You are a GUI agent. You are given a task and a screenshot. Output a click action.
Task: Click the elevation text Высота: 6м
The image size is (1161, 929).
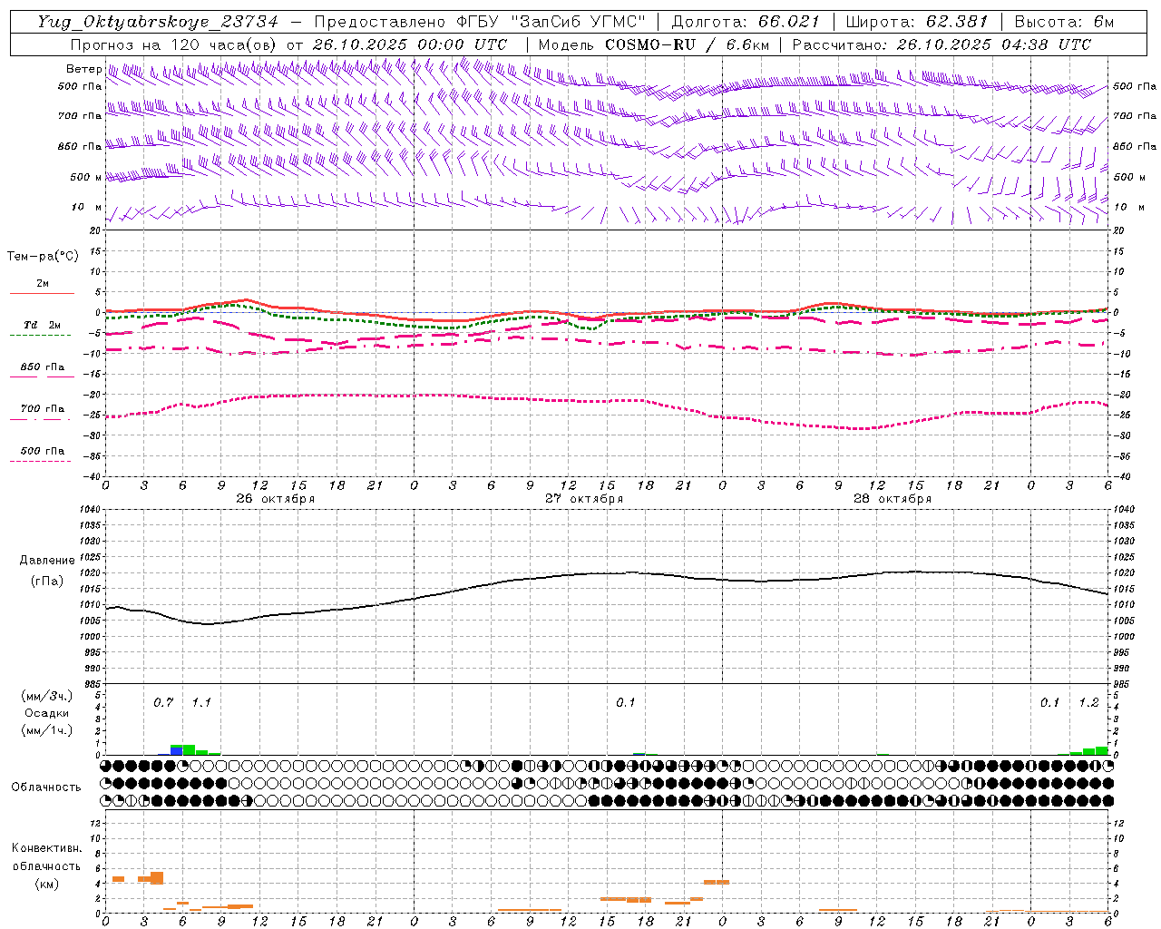click(1064, 22)
